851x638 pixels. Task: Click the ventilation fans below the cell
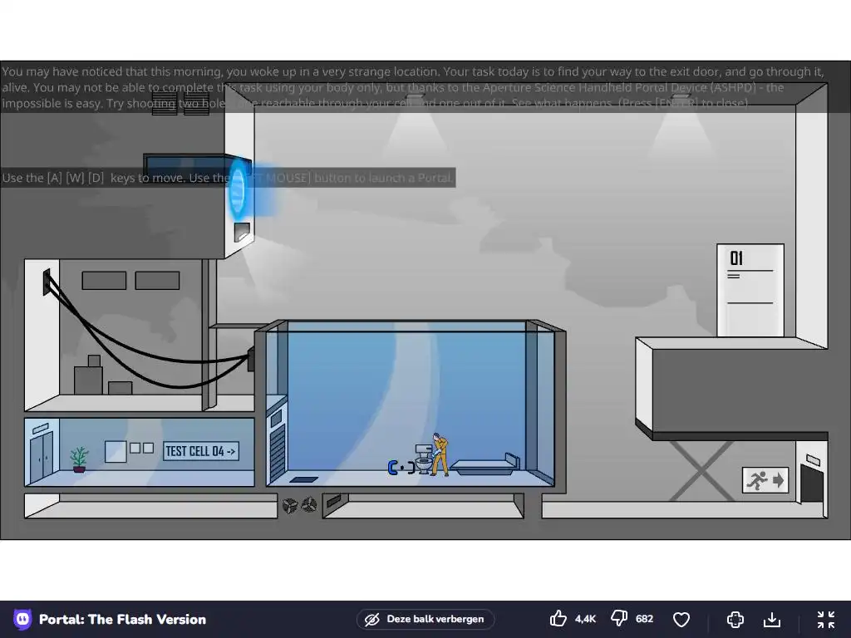(x=299, y=506)
